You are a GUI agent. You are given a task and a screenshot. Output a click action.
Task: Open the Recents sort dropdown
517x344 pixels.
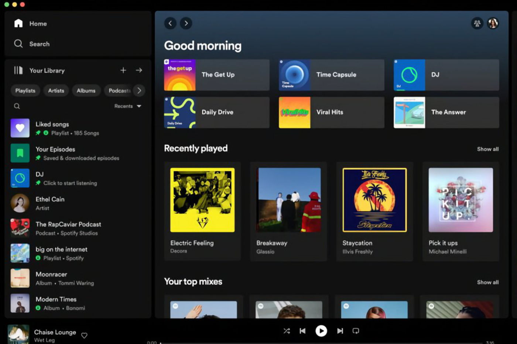[128, 106]
